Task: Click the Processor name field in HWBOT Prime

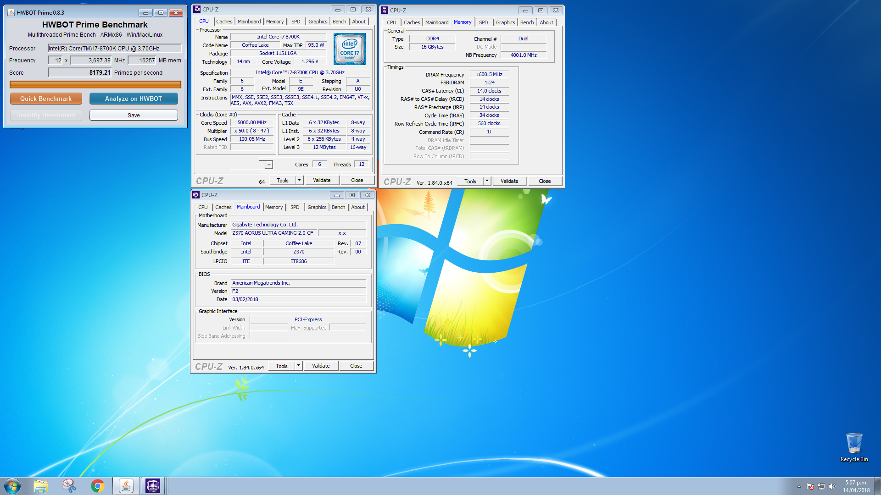Action: [115, 48]
